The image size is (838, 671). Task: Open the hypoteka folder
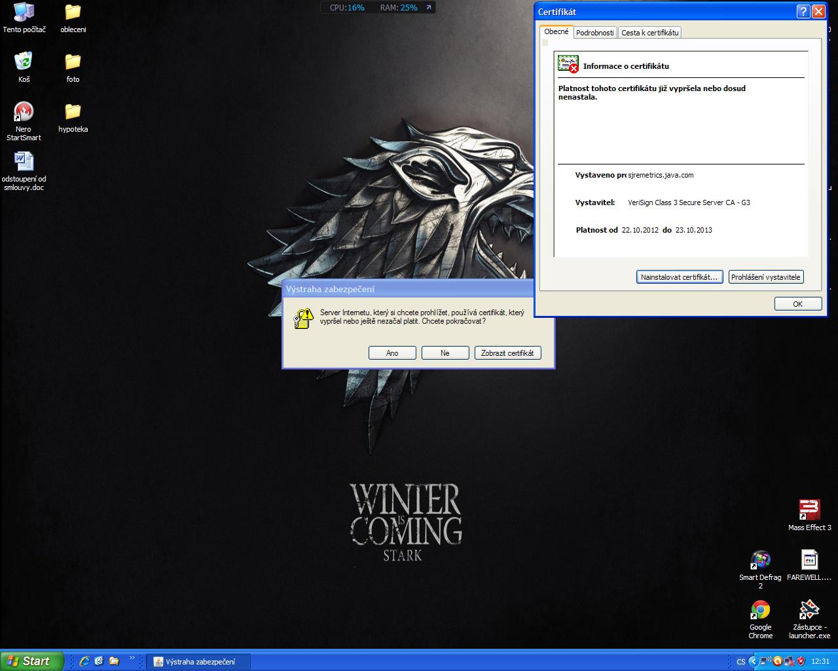click(73, 117)
